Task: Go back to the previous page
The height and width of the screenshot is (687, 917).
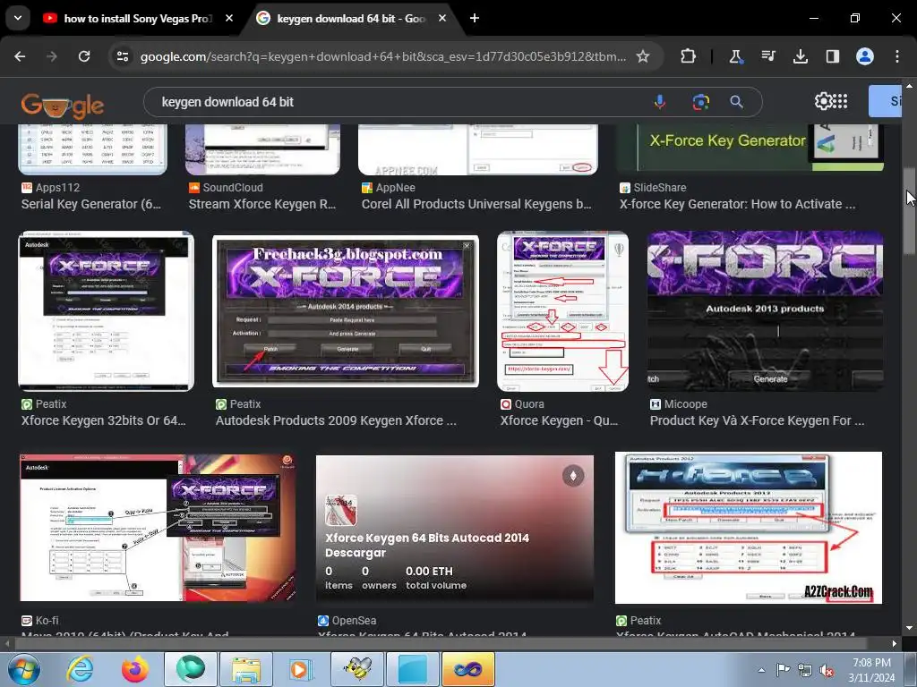Action: 20,56
